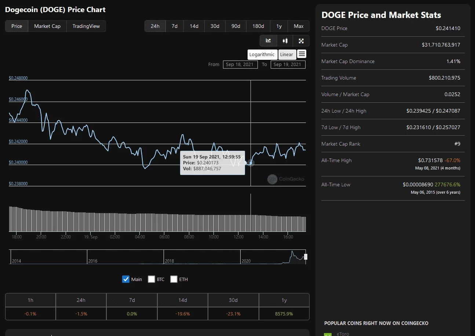The width and height of the screenshot is (475, 336).
Task: Enable the ETH comparison checkbox
Action: 174,279
